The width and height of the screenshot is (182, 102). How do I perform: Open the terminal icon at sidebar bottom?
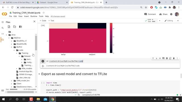(x=3, y=90)
